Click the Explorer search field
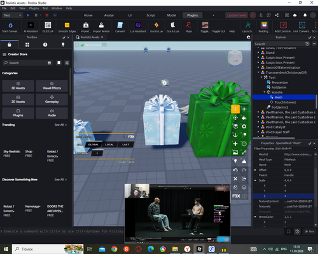This screenshot has width=318, height=254. pyautogui.click(x=279, y=44)
